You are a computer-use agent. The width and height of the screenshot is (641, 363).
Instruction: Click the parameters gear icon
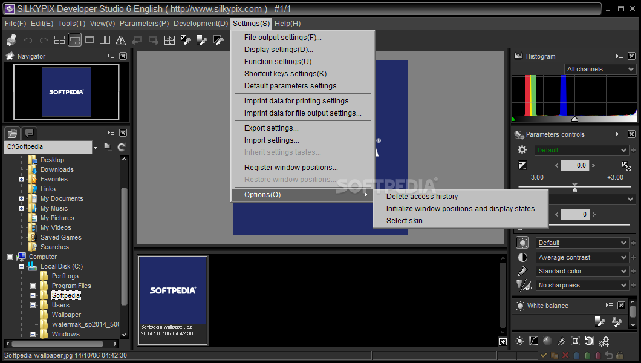click(x=522, y=150)
